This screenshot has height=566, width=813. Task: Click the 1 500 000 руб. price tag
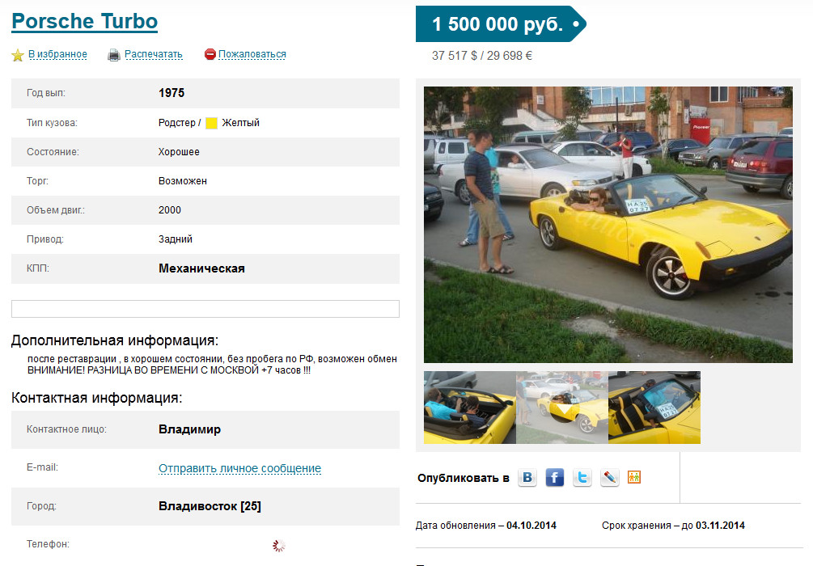click(x=501, y=23)
